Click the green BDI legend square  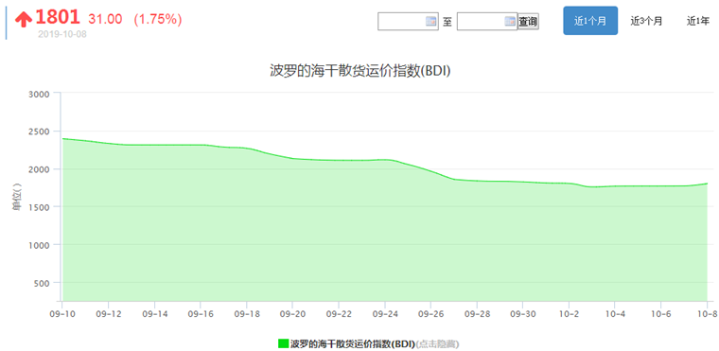pyautogui.click(x=284, y=343)
